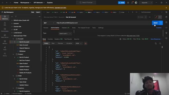The image size is (169, 95).
Task: Go back with the header left arrow
Action: tap(7, 3)
